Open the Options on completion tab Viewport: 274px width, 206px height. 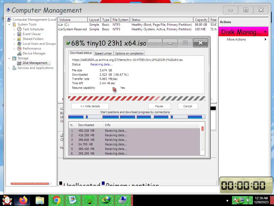coord(129,53)
